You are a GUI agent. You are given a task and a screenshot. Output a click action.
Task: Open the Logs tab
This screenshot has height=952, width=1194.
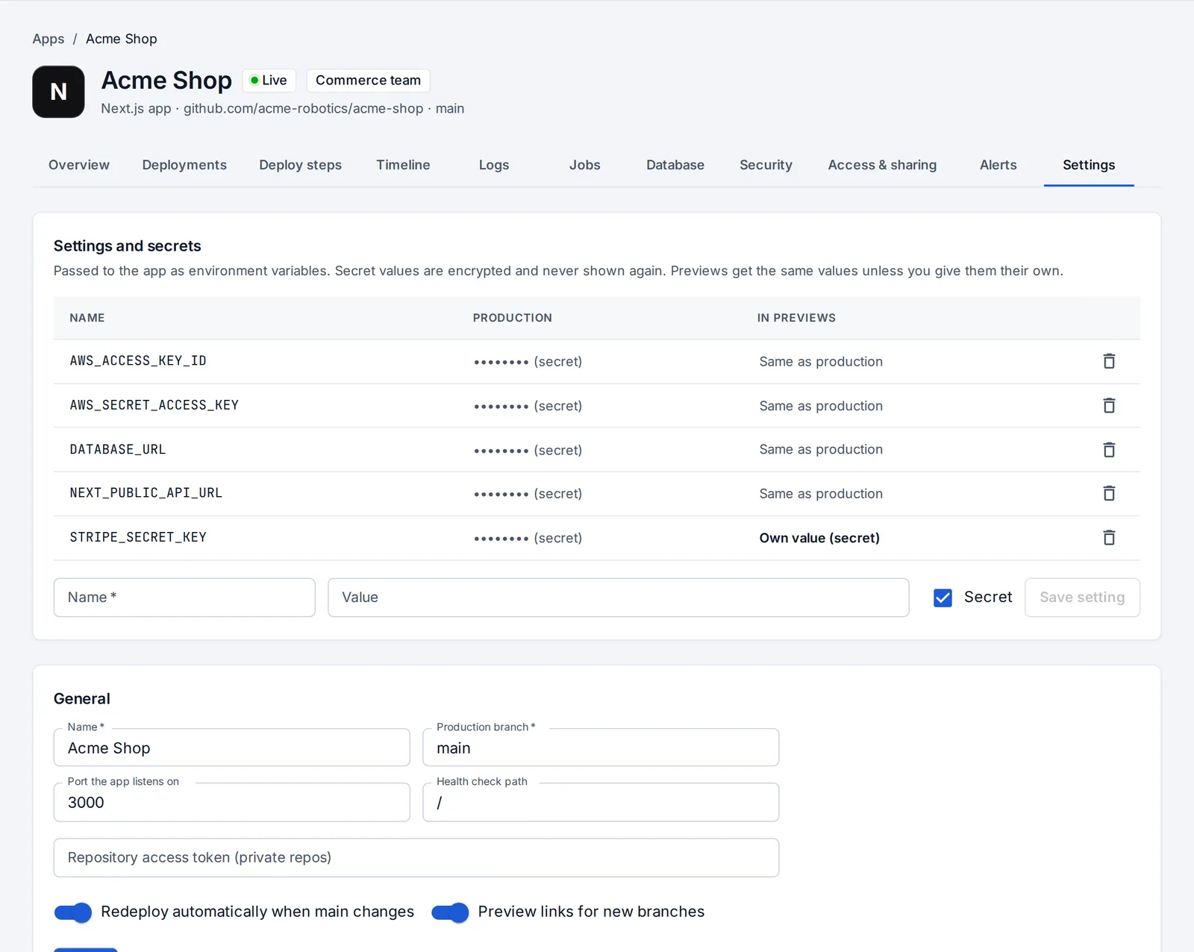click(x=494, y=165)
